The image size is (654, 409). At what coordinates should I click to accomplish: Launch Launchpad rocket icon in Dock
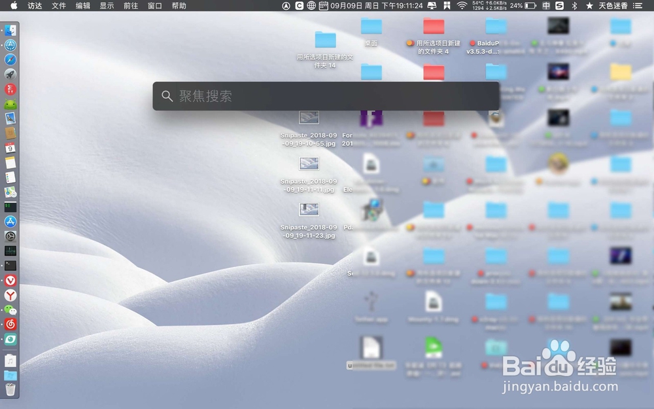pyautogui.click(x=10, y=75)
